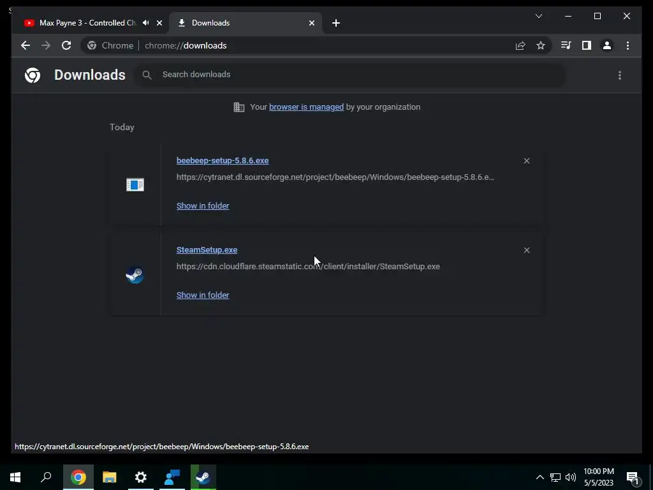Screen dimensions: 653x490
Task: Mute the Max Payne 3 tab audio
Action: (146, 23)
